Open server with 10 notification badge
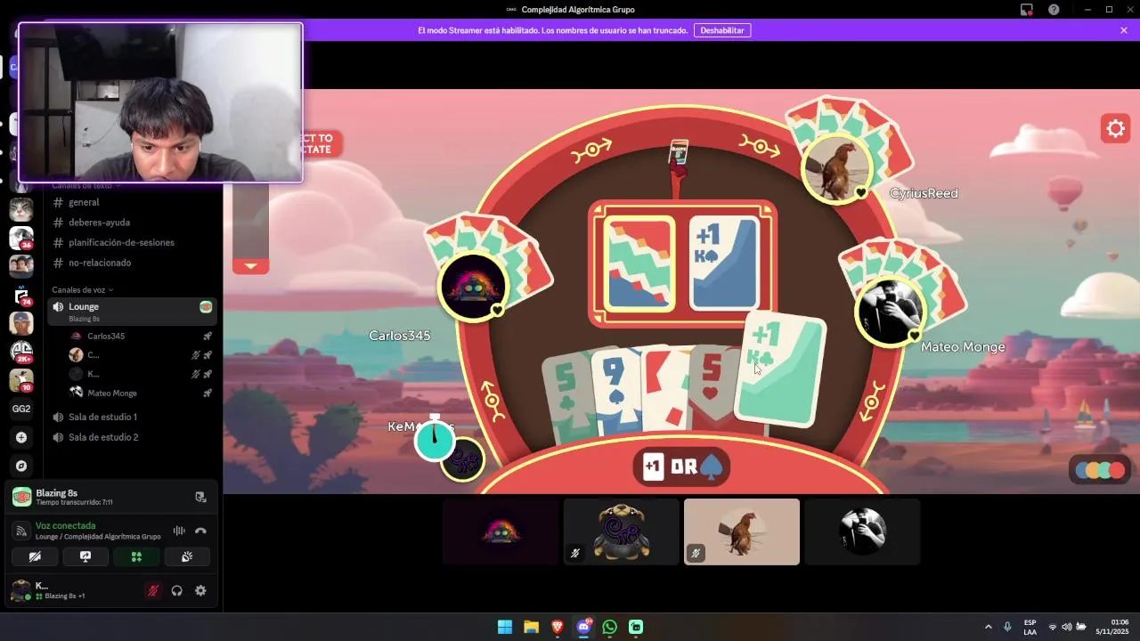 click(21, 380)
